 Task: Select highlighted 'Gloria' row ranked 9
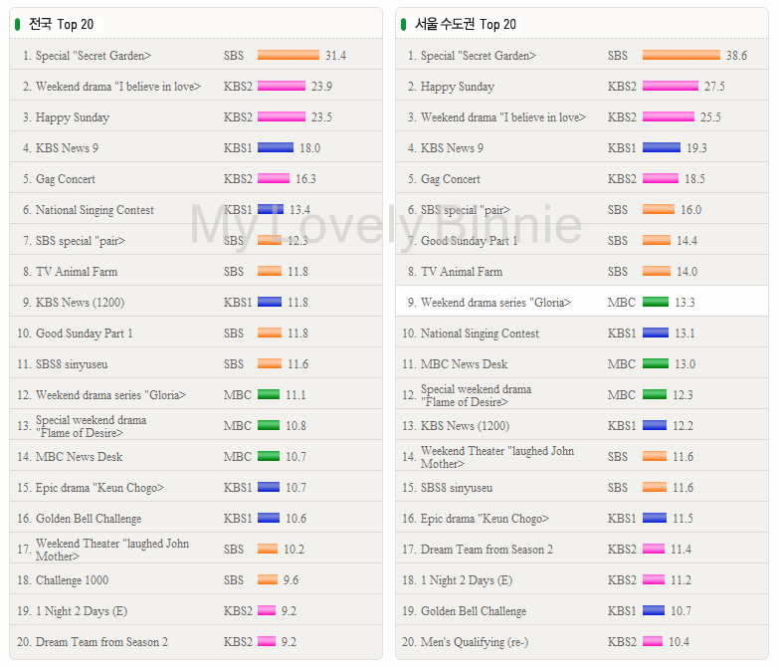tap(581, 301)
